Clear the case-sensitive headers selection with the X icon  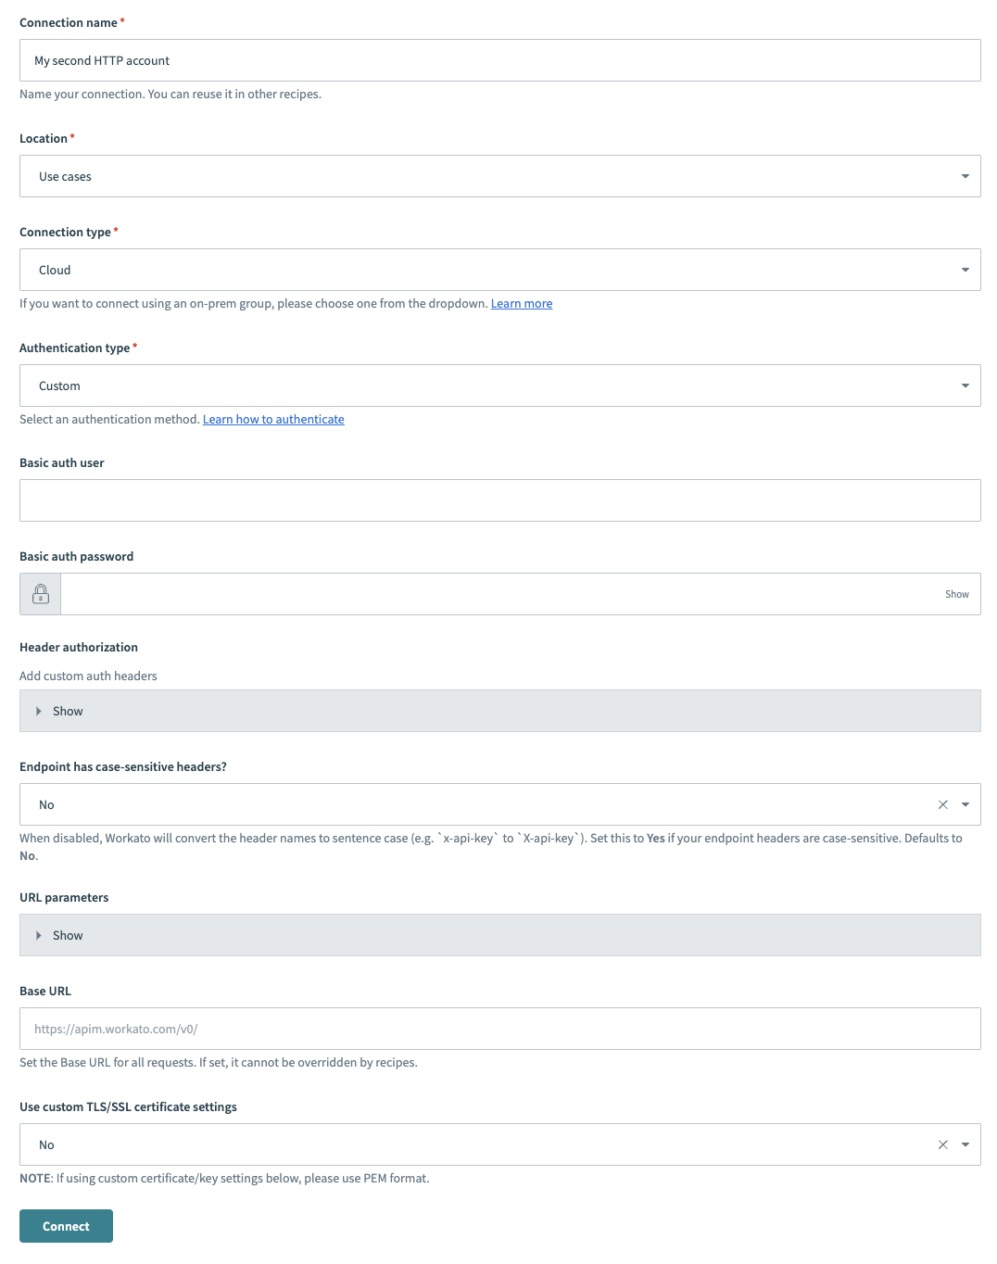pyautogui.click(x=942, y=804)
